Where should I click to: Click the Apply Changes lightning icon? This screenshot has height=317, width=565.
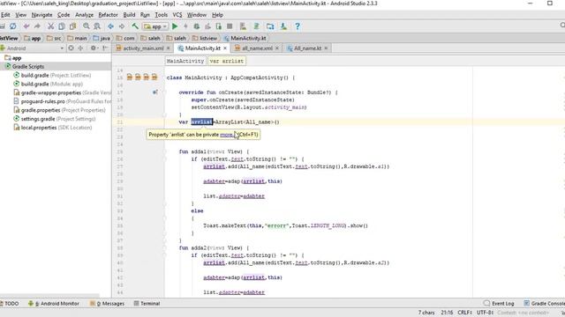pos(185,26)
